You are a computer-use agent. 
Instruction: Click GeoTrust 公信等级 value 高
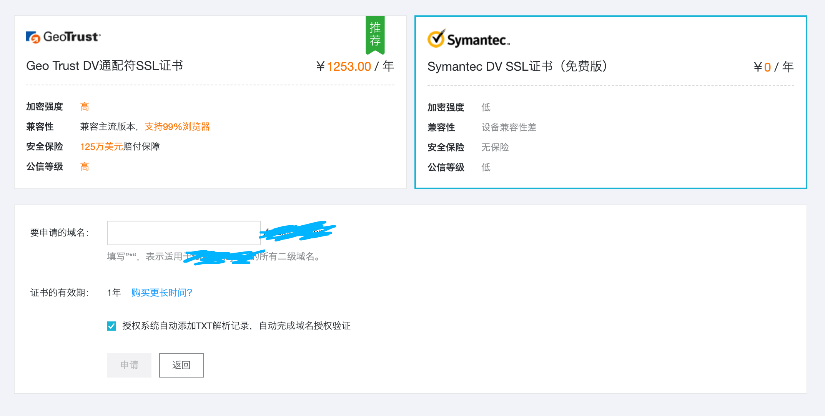click(85, 167)
